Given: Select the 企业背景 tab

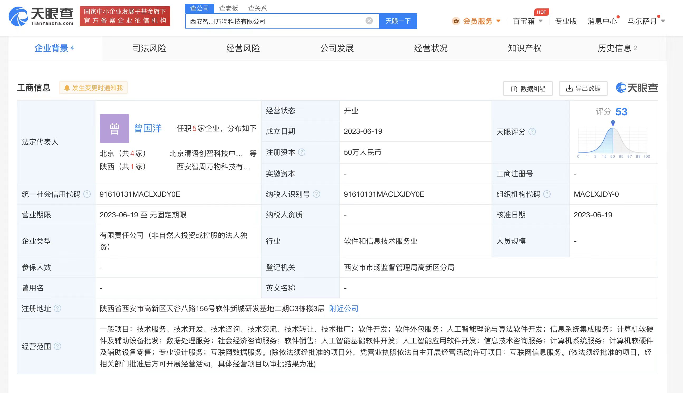Looking at the screenshot, I should [55, 48].
